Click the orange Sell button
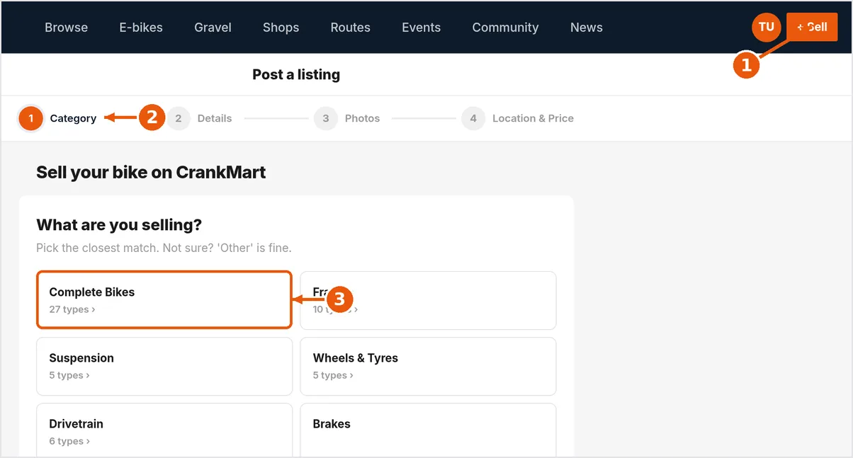 point(812,27)
